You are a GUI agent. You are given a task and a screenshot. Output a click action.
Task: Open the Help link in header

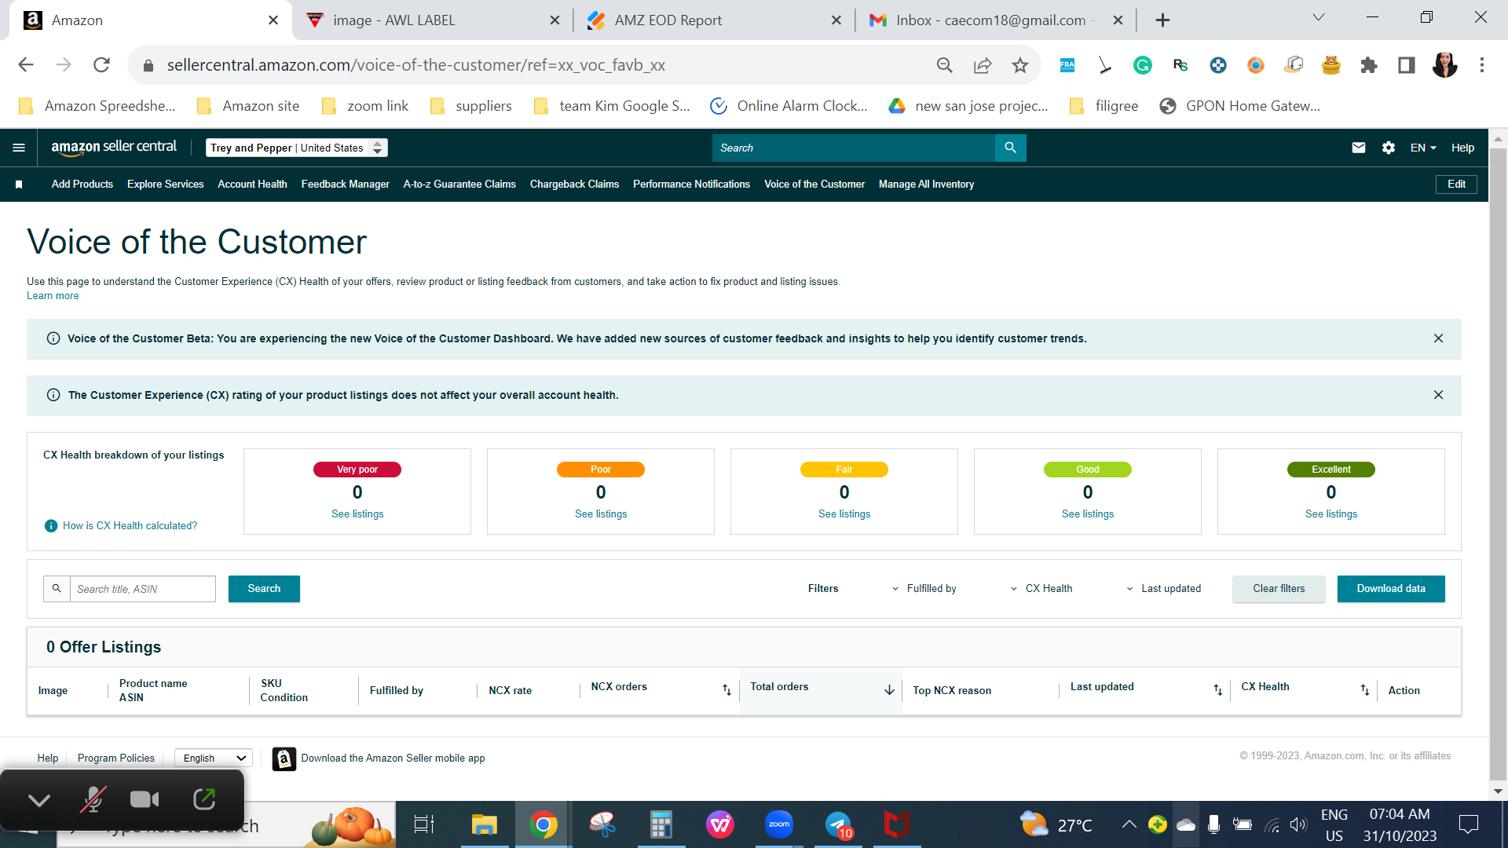click(1462, 148)
